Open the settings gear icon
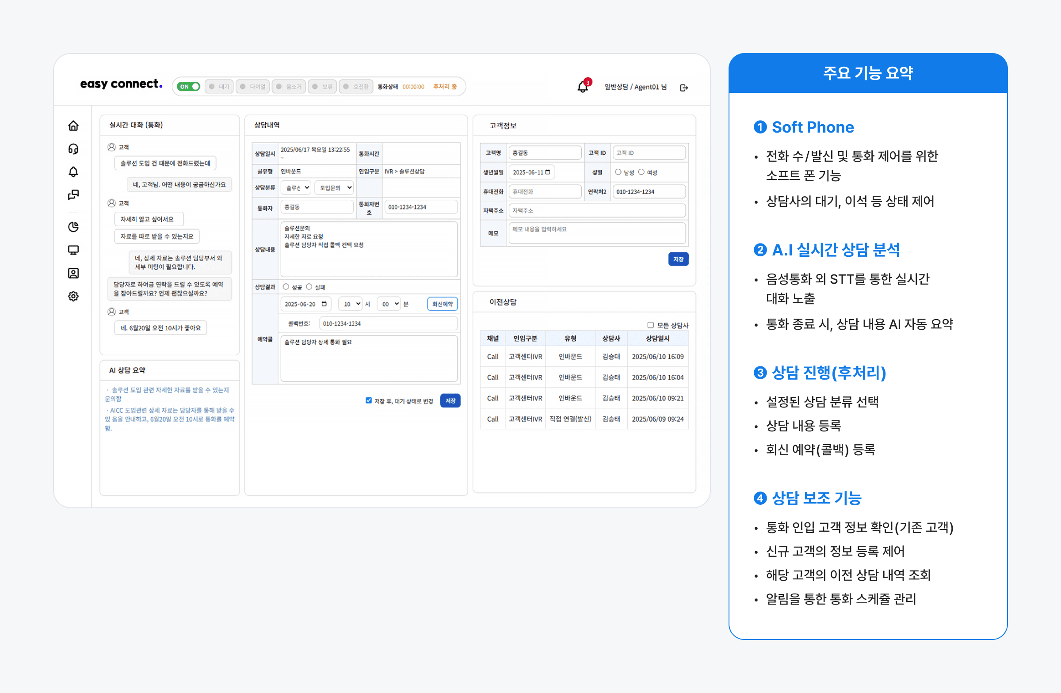The image size is (1061, 693). (x=73, y=297)
